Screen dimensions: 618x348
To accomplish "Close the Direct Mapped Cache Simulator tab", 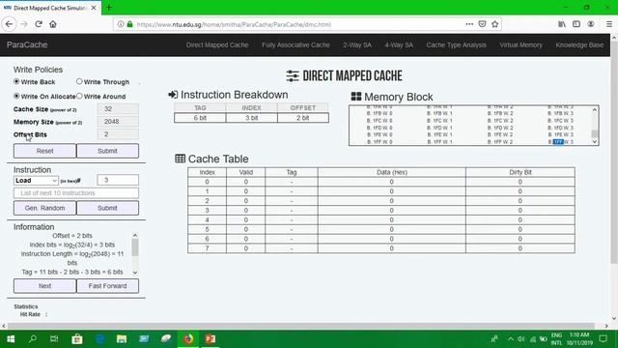I will click(x=94, y=8).
